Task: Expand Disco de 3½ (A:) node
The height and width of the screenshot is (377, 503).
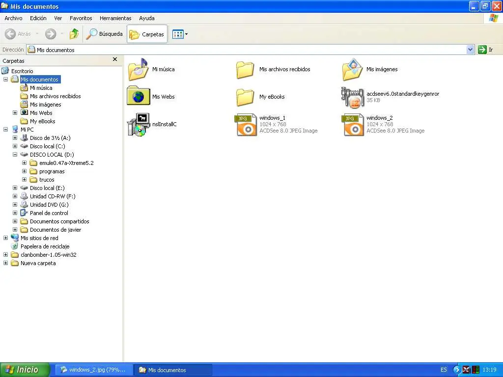Action: point(15,137)
